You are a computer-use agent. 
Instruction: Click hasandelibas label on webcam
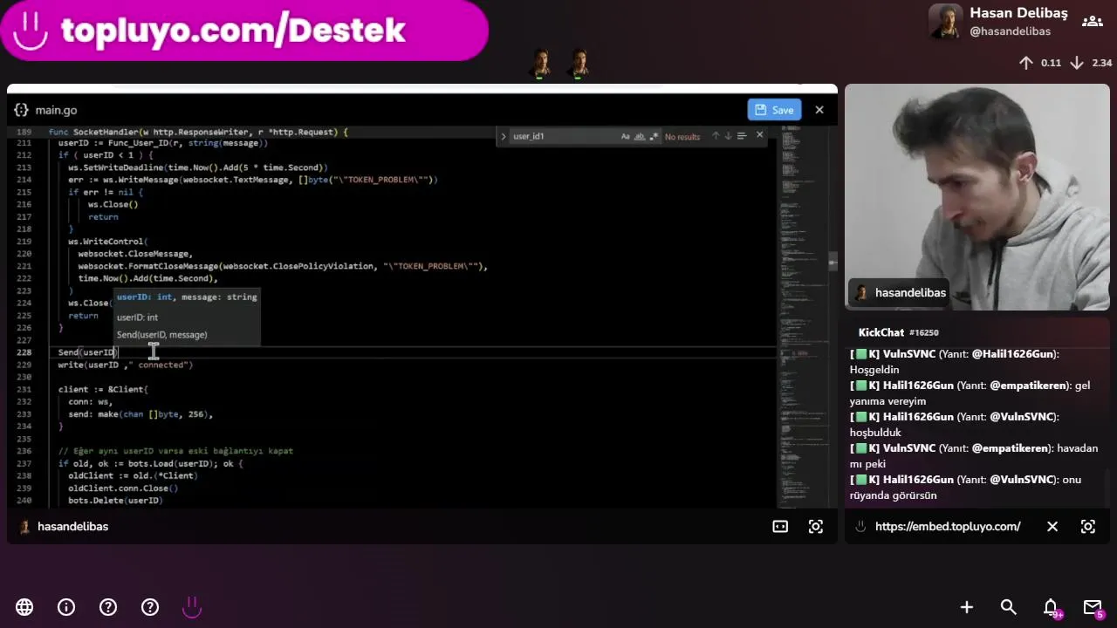coord(910,292)
